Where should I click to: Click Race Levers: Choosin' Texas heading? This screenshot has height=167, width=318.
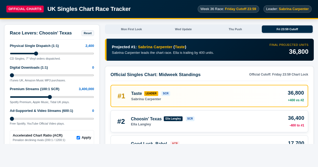[41, 33]
